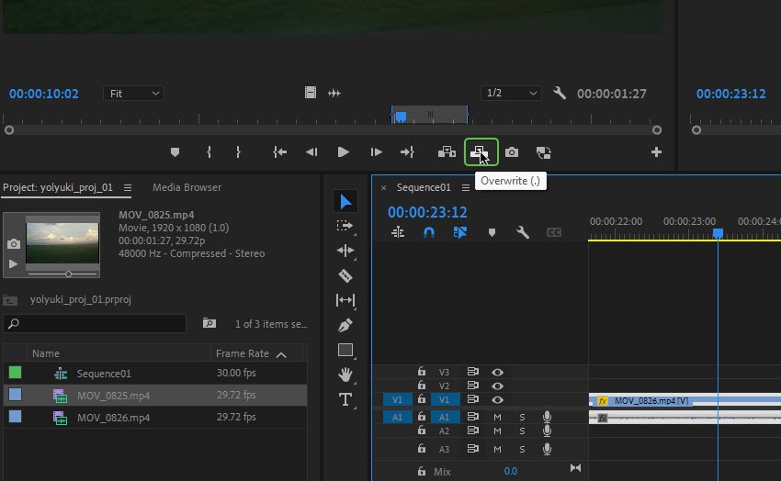Click the Overwrite button in Source monitor
Screen dimensions: 781x481
481,152
